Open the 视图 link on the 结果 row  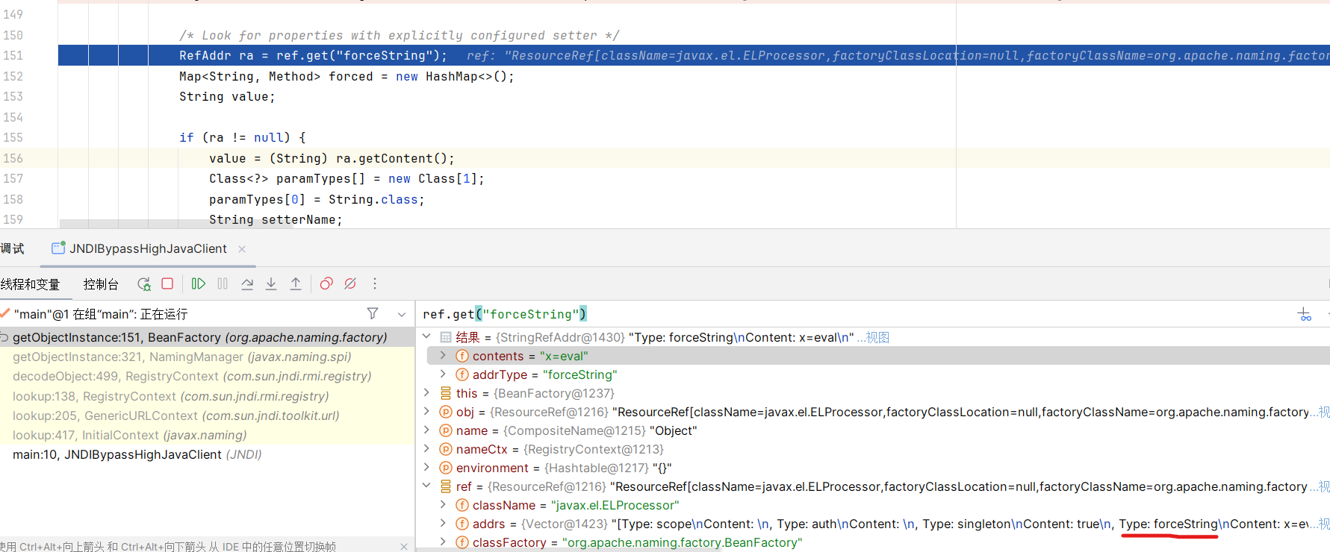(877, 337)
